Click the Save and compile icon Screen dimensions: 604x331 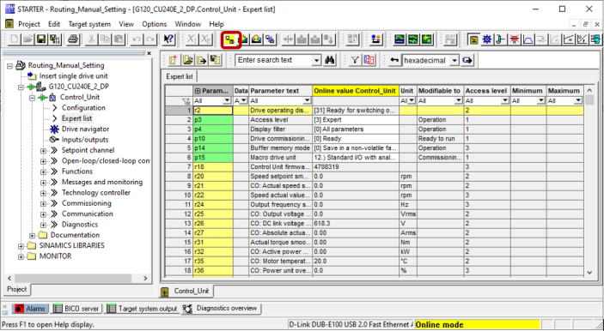(x=55, y=39)
